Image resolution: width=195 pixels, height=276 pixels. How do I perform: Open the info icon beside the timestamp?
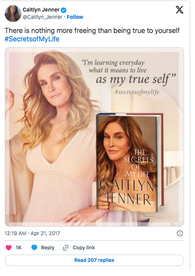pyautogui.click(x=179, y=234)
